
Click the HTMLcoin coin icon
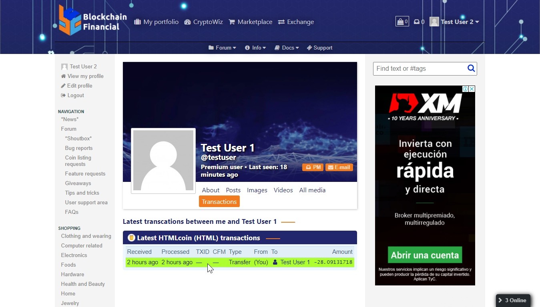[131, 238]
